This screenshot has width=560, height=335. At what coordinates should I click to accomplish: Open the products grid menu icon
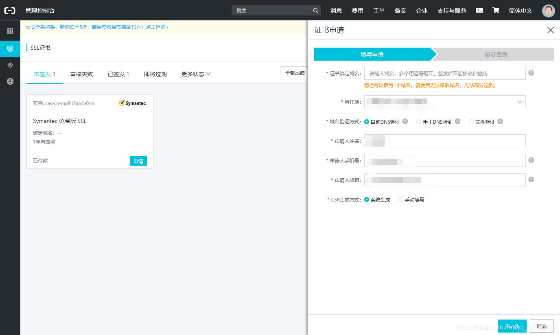click(10, 31)
